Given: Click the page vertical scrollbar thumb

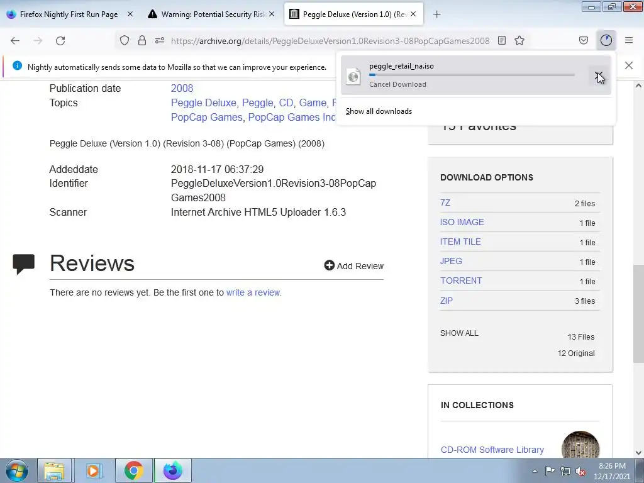Looking at the screenshot, I should 638,314.
